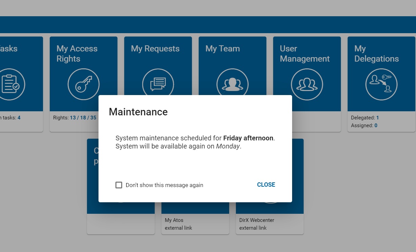Viewport: 416px width, 252px height.
Task: Click the delegation key-transfer icon on My Delegations
Action: 381,84
